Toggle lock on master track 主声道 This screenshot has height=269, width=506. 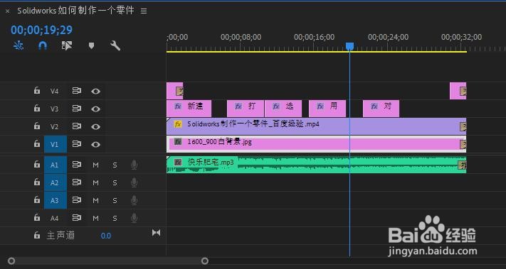pos(37,235)
